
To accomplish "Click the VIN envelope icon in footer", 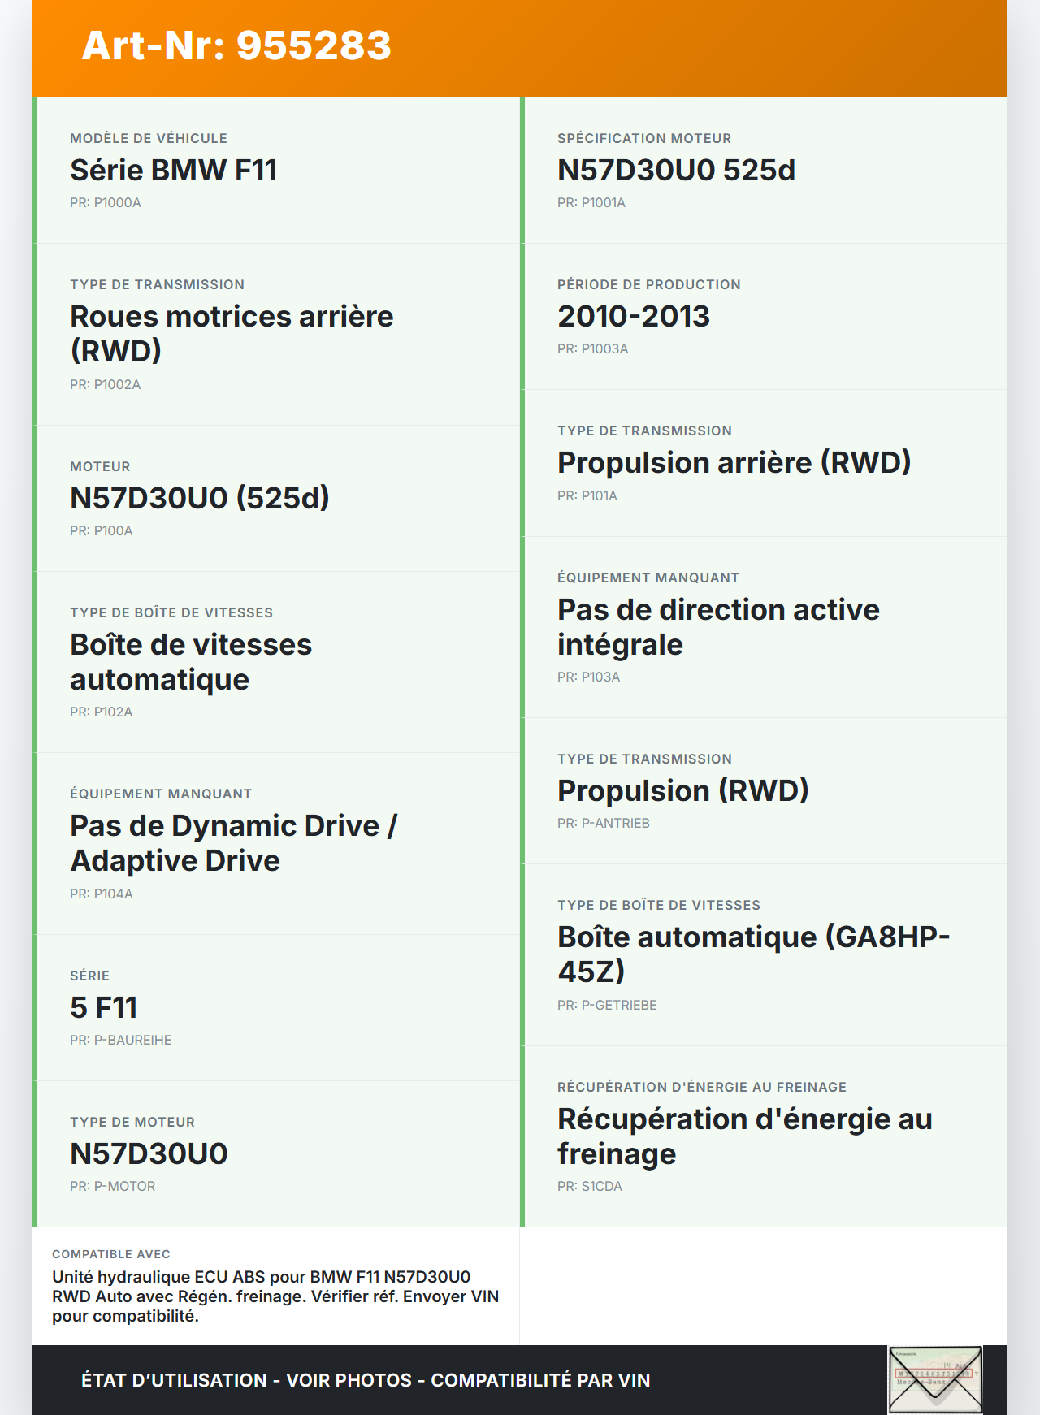I will pos(935,1379).
